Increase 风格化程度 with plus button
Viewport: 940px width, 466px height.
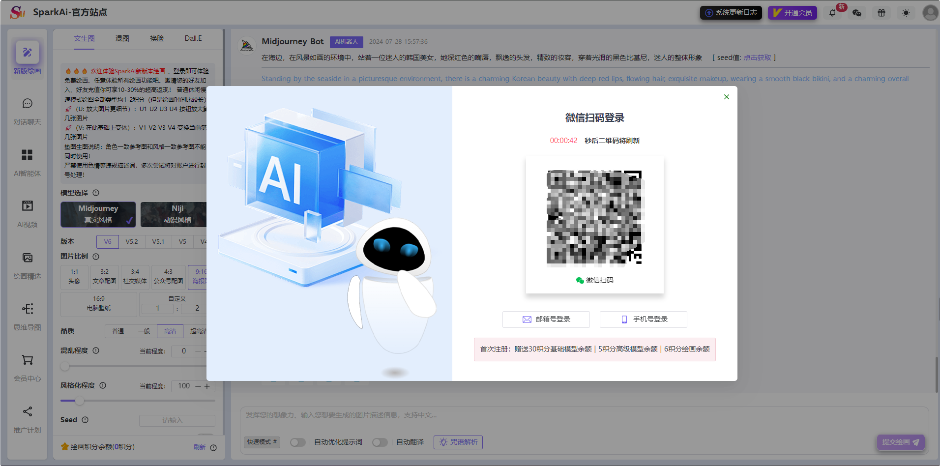(207, 386)
